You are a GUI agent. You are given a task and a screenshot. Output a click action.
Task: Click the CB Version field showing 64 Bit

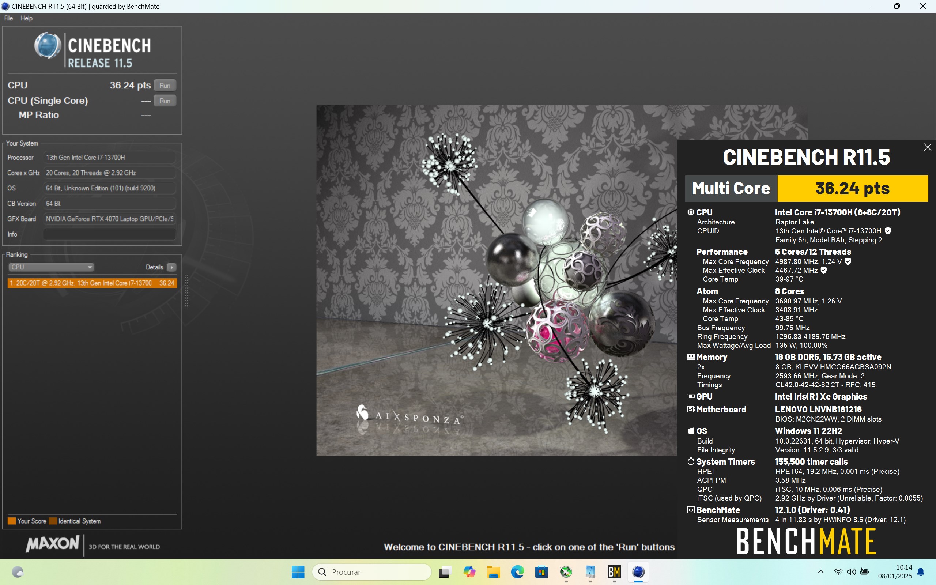coord(109,204)
